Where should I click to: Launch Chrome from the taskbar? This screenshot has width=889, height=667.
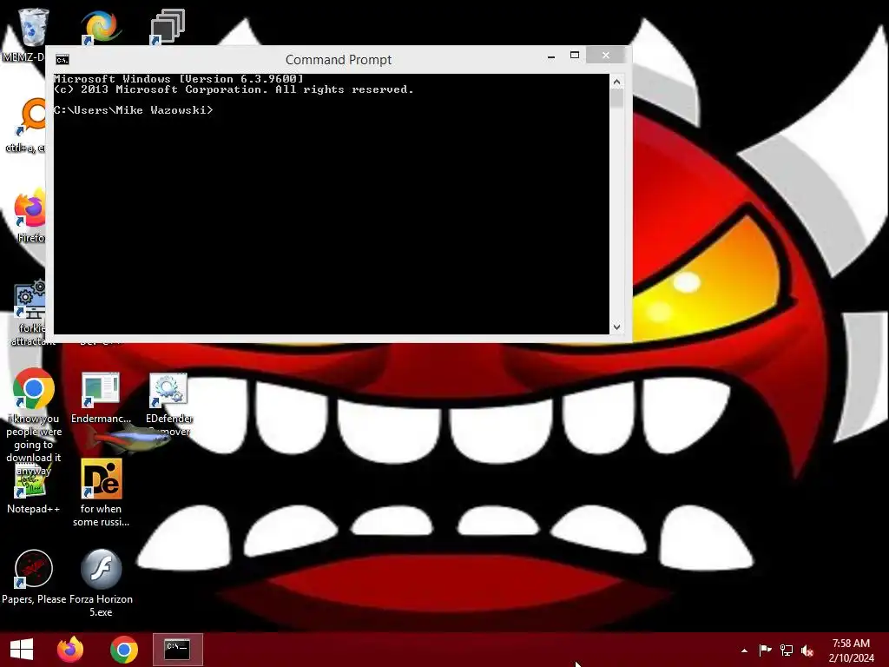pyautogui.click(x=123, y=650)
